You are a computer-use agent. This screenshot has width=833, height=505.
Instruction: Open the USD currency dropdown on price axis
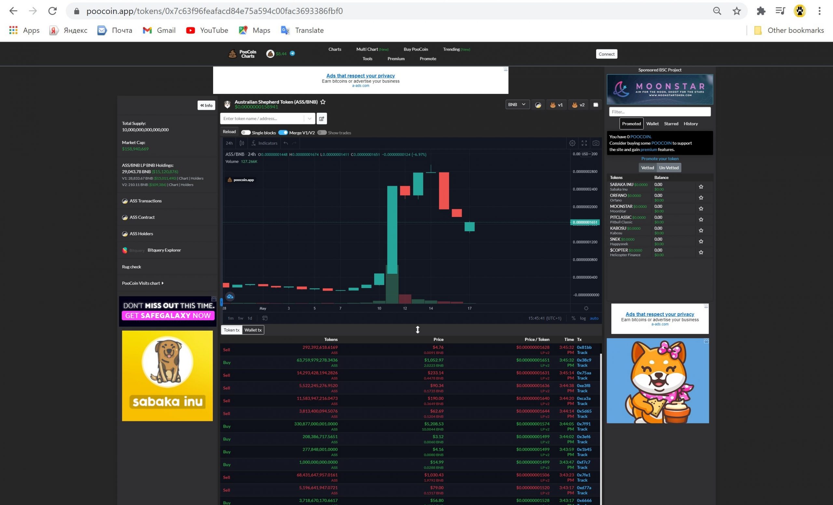(586, 154)
